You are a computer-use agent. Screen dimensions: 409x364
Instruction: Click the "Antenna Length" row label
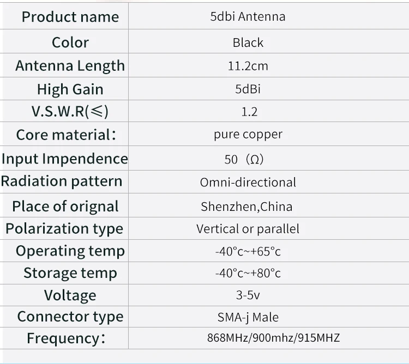[70, 65]
